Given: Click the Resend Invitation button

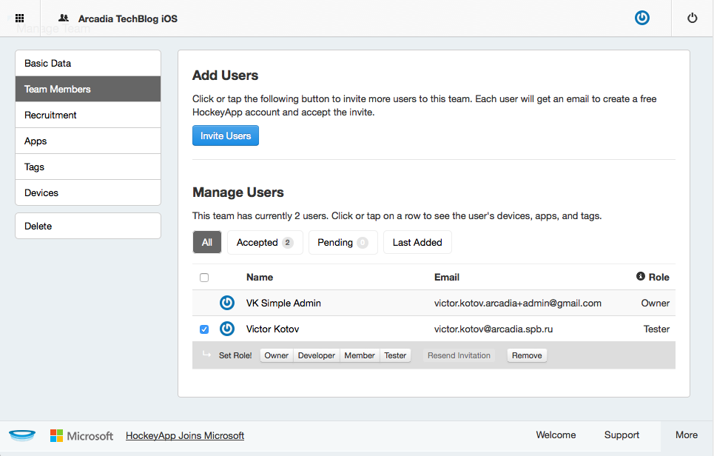Looking at the screenshot, I should 459,355.
